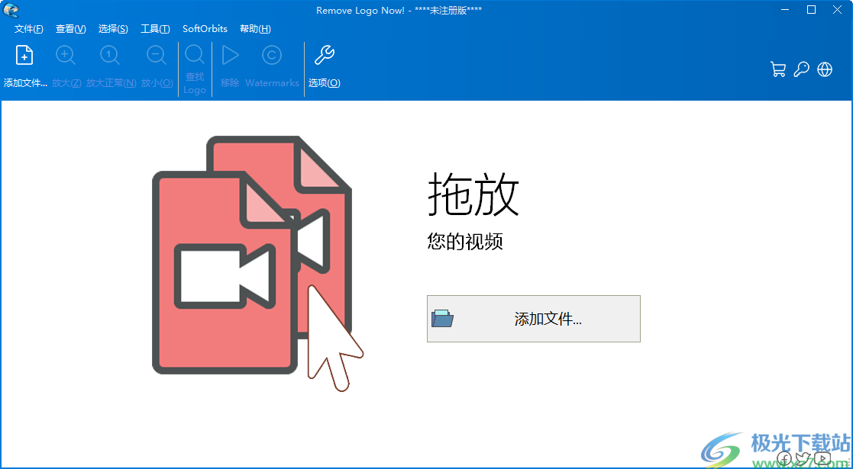Click the shopping cart purchase icon
This screenshot has width=853, height=469.
point(778,69)
